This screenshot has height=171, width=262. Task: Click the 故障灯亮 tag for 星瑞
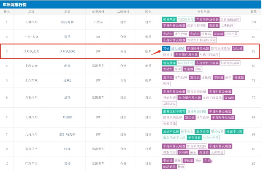[169, 104]
